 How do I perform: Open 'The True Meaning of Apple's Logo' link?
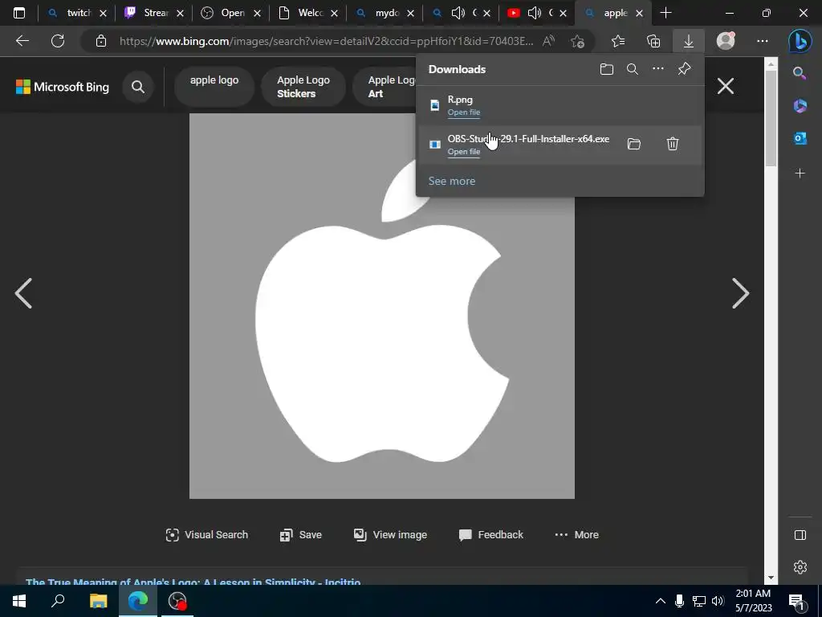193,582
